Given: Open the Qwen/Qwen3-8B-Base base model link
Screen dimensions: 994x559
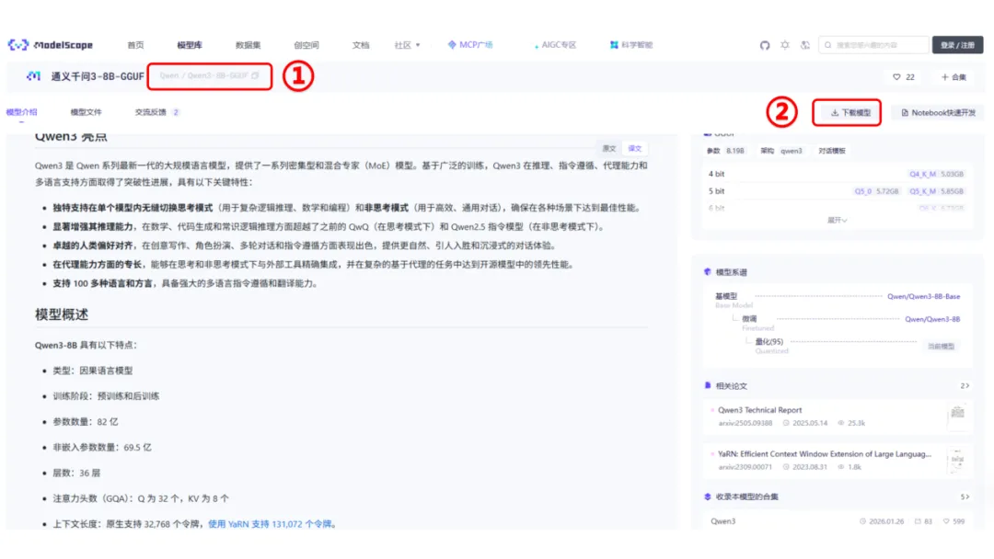Looking at the screenshot, I should tap(923, 296).
